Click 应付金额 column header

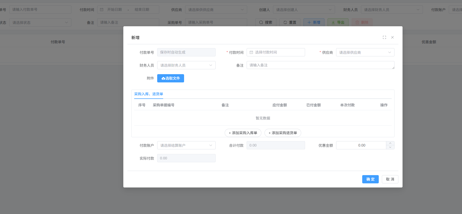click(x=280, y=105)
